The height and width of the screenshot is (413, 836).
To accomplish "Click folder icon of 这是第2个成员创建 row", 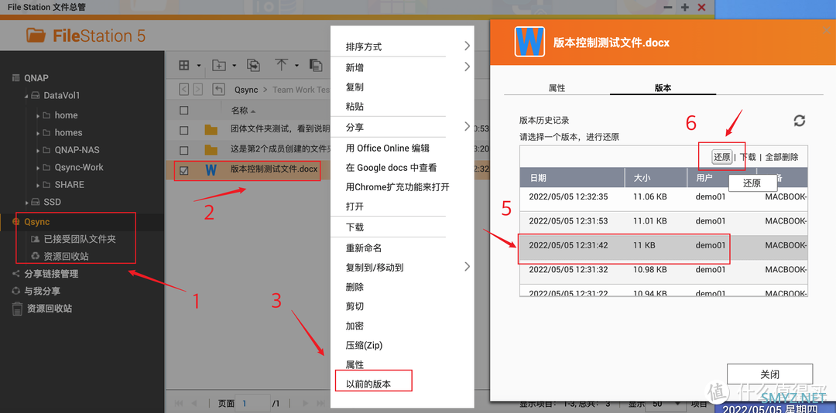I will tap(211, 149).
